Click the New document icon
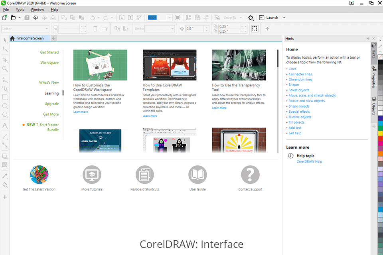The width and height of the screenshot is (383, 255). coord(5,18)
